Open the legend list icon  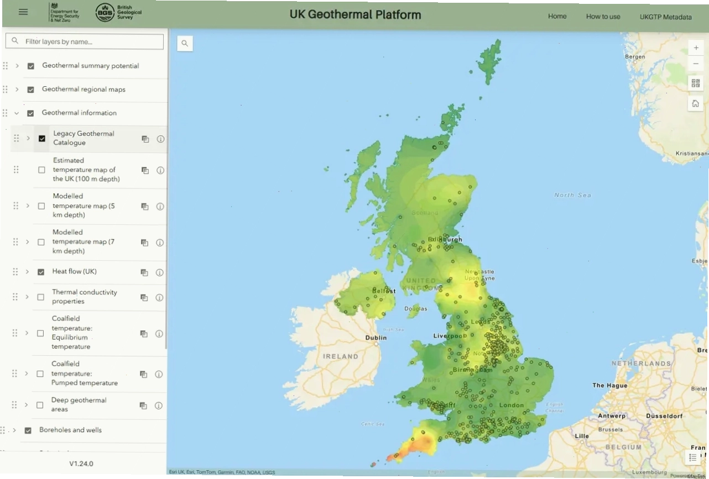[693, 457]
